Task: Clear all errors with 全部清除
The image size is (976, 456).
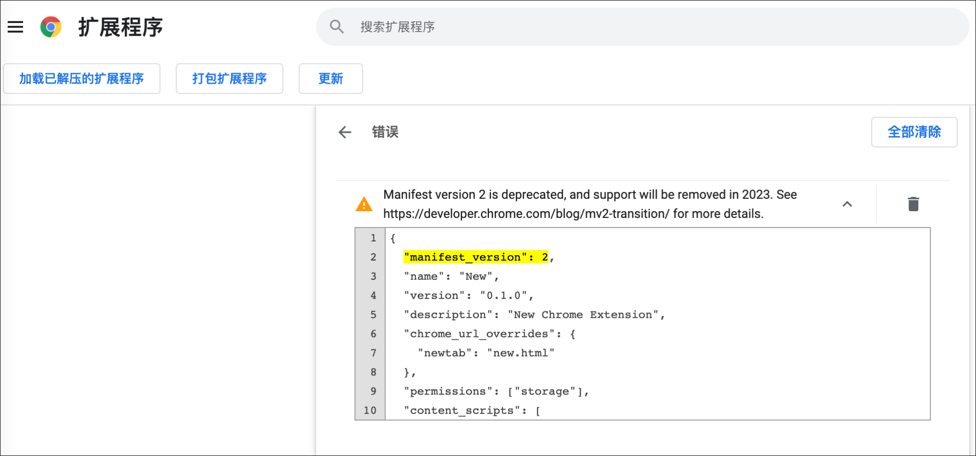Action: pyautogui.click(x=914, y=132)
